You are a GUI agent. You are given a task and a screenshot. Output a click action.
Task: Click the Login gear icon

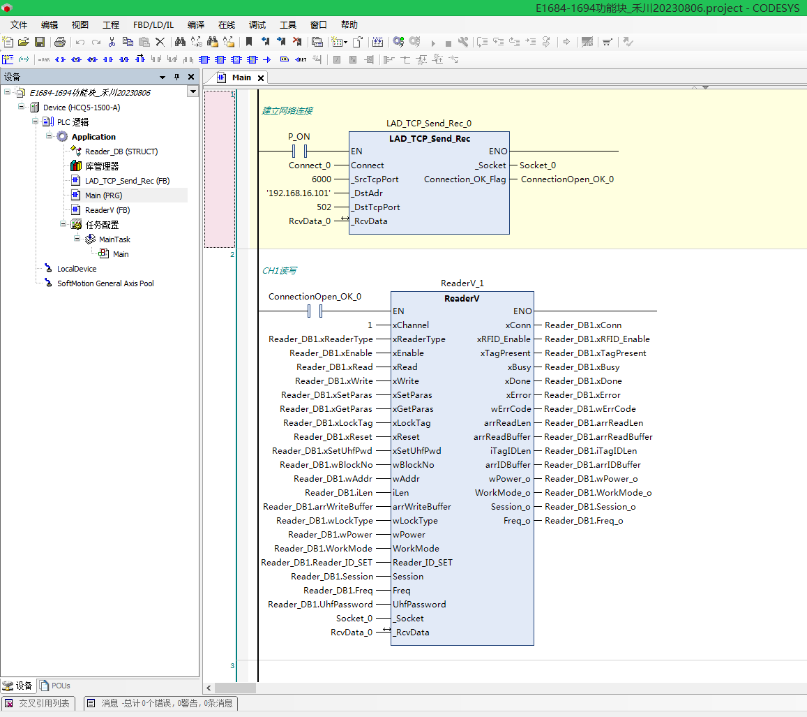tap(398, 42)
